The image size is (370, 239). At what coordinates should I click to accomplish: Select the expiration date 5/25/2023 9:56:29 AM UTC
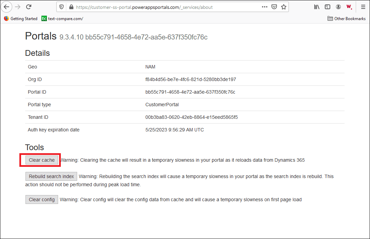(175, 130)
